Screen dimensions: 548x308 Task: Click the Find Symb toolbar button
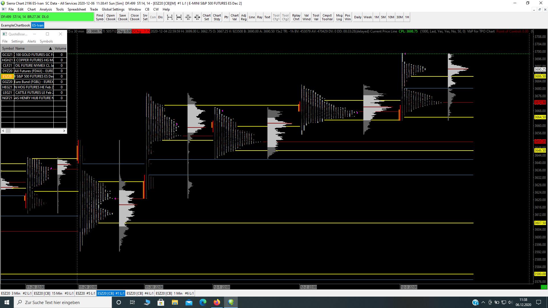(x=100, y=17)
